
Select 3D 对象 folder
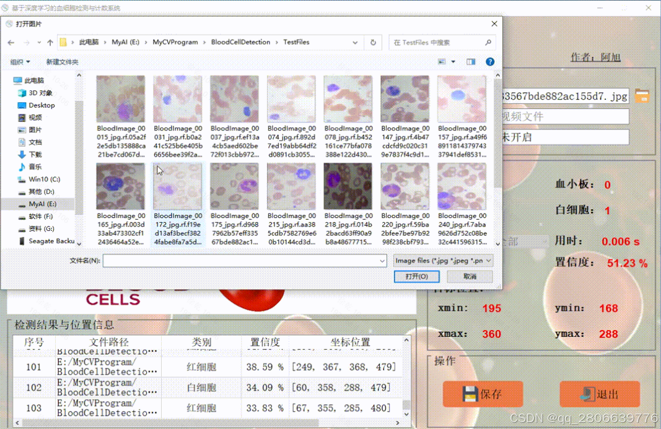[x=35, y=93]
